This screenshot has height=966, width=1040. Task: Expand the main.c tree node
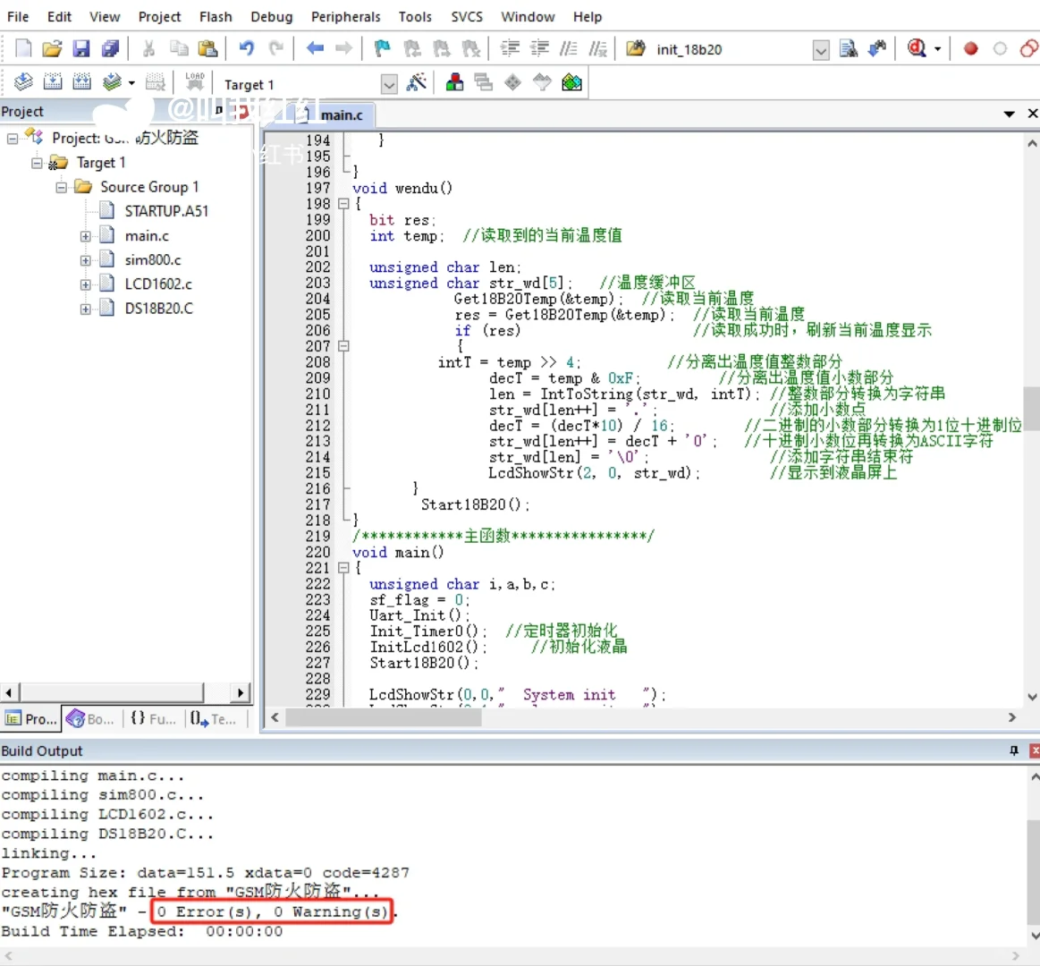(86, 236)
